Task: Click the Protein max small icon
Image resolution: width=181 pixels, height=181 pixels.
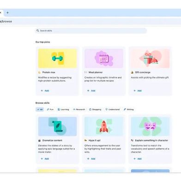Action: (x=39, y=72)
